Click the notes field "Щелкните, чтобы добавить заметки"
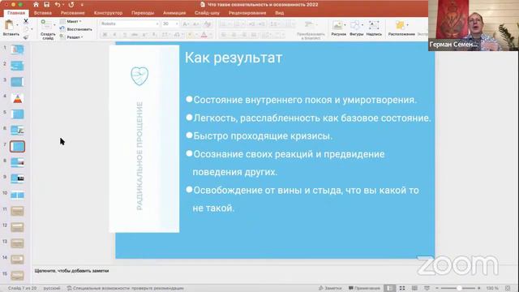This screenshot has width=519, height=292. 71,271
